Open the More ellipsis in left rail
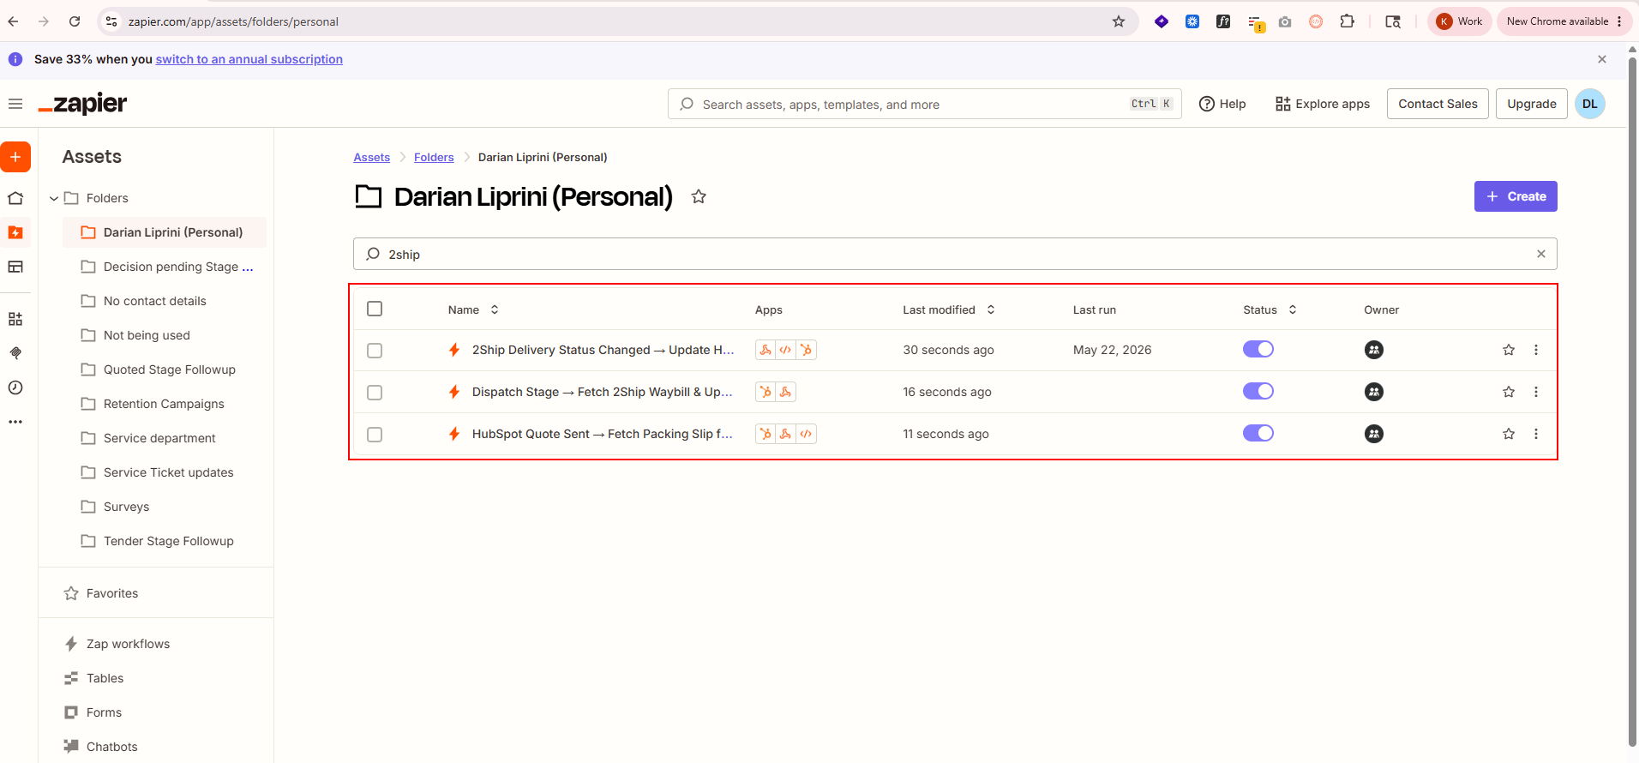1639x763 pixels. point(15,422)
